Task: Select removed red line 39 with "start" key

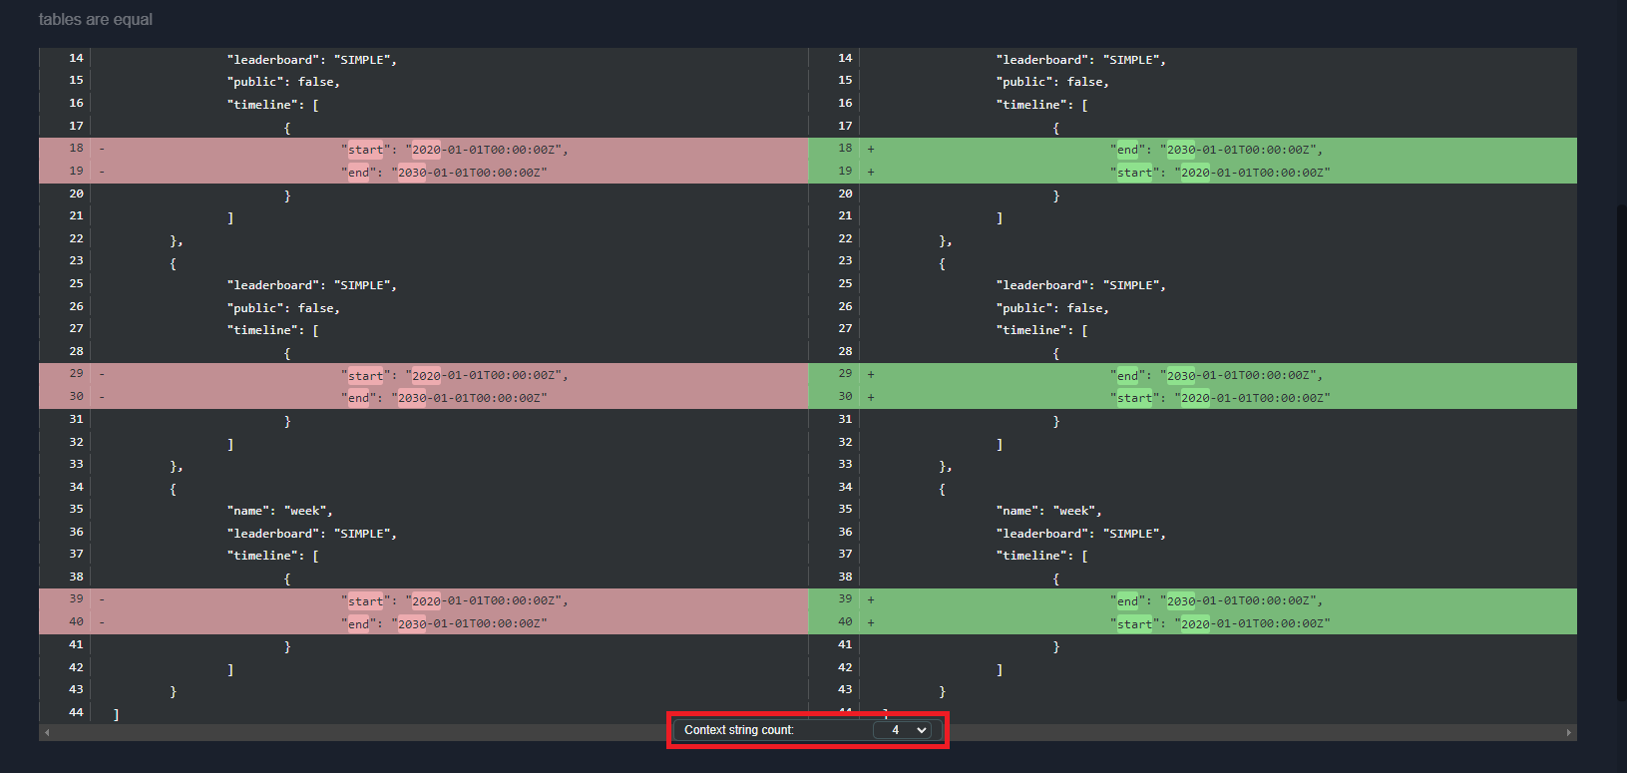Action: [x=423, y=599]
